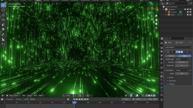
Task: Click the viewport pan hand icon
Action: 156,20
